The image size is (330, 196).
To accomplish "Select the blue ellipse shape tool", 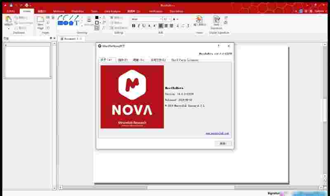I will (66, 23).
